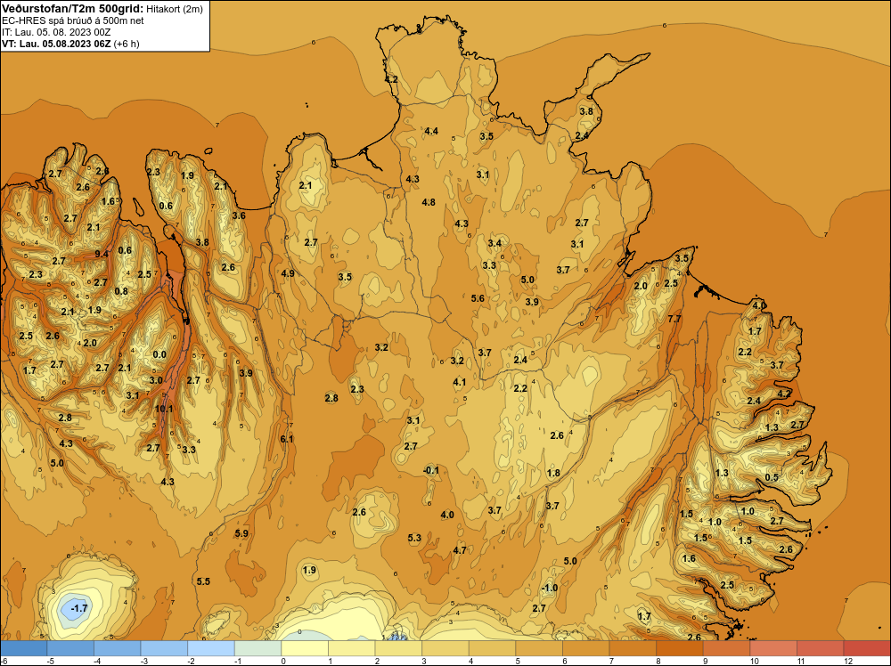Click the temperature value '4.8'

(429, 202)
